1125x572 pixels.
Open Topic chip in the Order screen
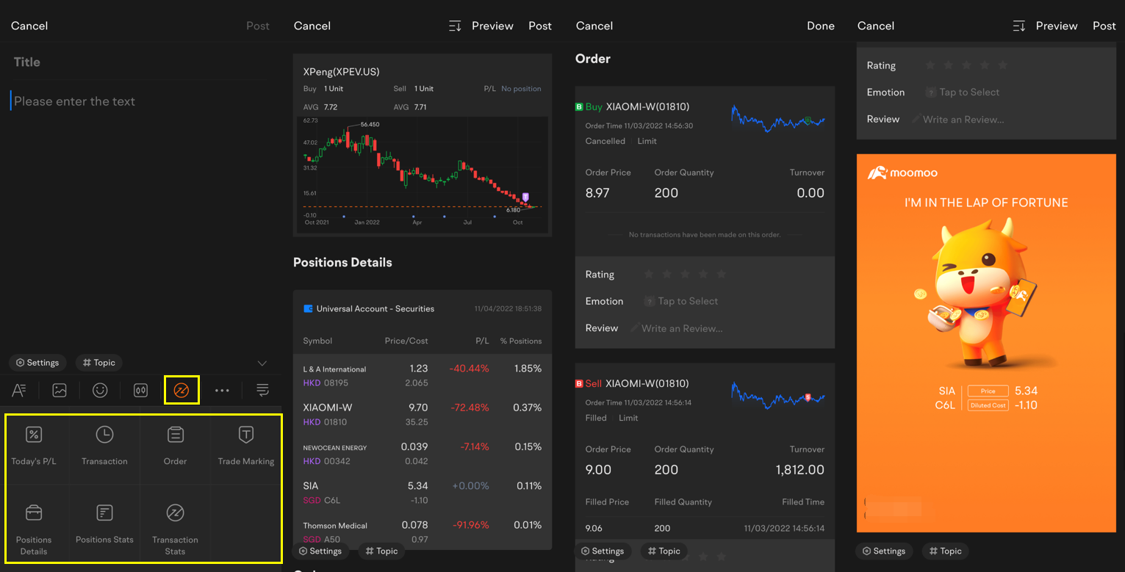point(664,551)
